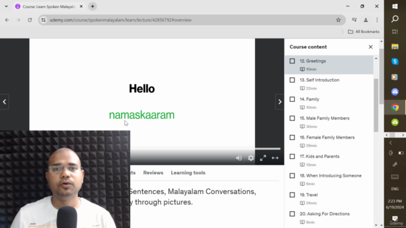
Task: Open the 13. Self Introduction lecture
Action: 319,80
